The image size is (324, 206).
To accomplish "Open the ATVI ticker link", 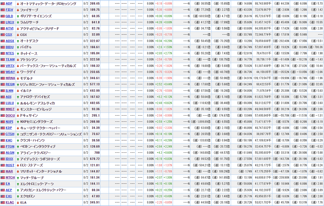I will (x=9, y=28).
